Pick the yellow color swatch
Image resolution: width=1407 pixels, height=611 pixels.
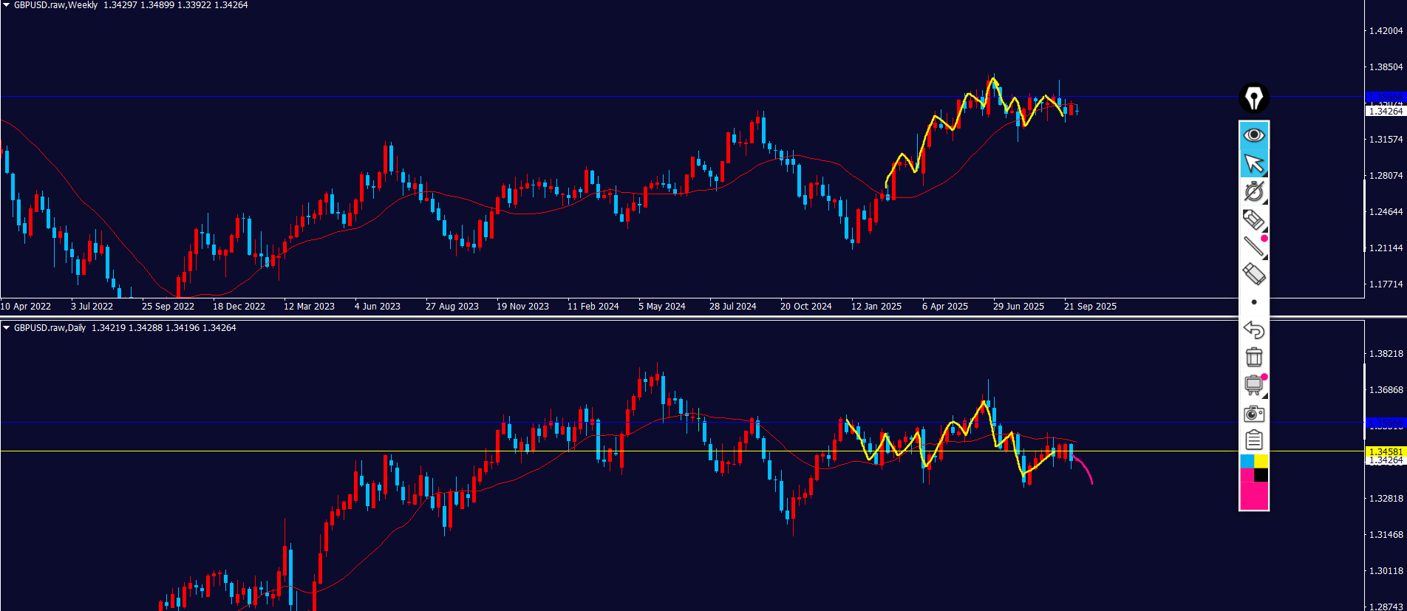tap(1261, 461)
